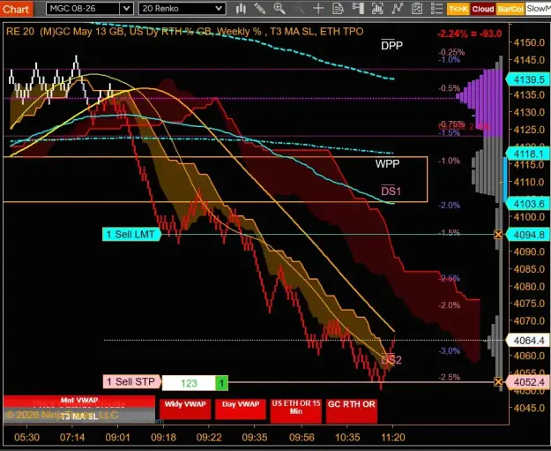The width and height of the screenshot is (551, 451).
Task: Click the bar type candlestick icon
Action: 241,9
